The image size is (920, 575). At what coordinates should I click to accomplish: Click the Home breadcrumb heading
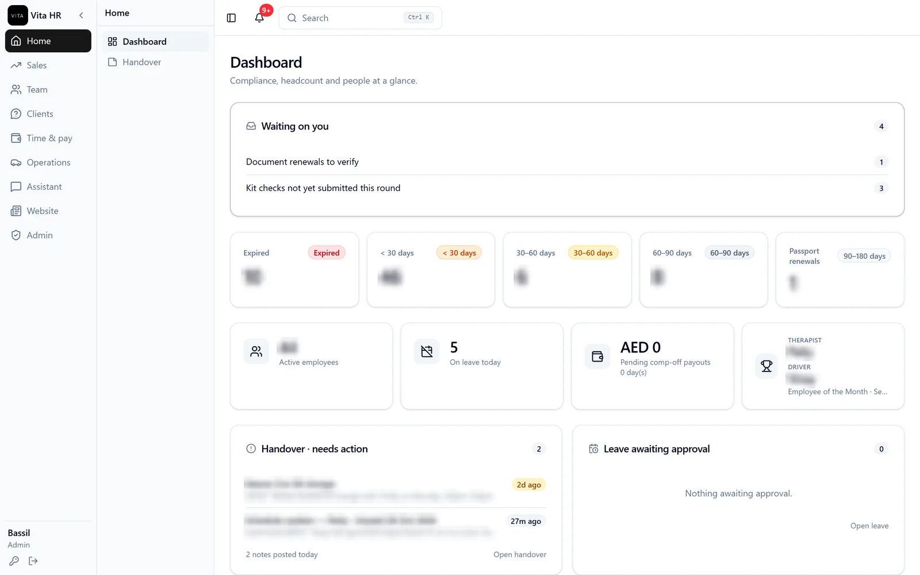[117, 13]
